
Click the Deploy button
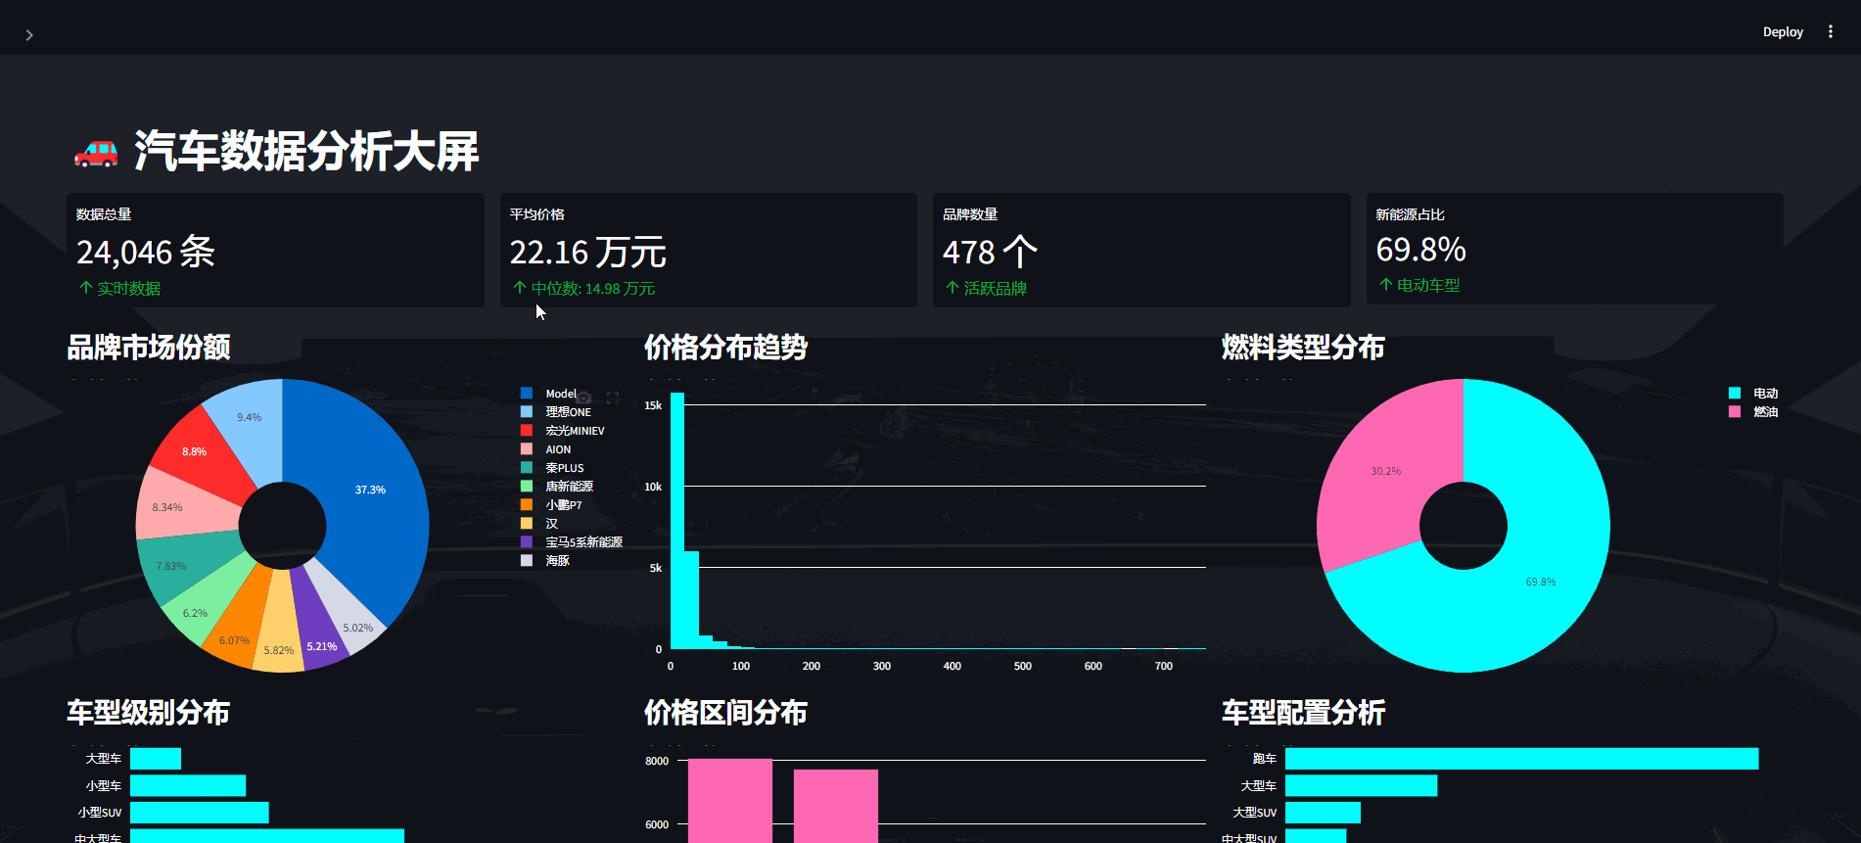[x=1783, y=32]
